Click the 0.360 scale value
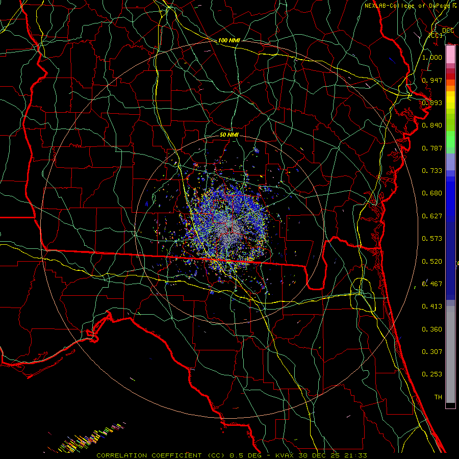 point(432,329)
